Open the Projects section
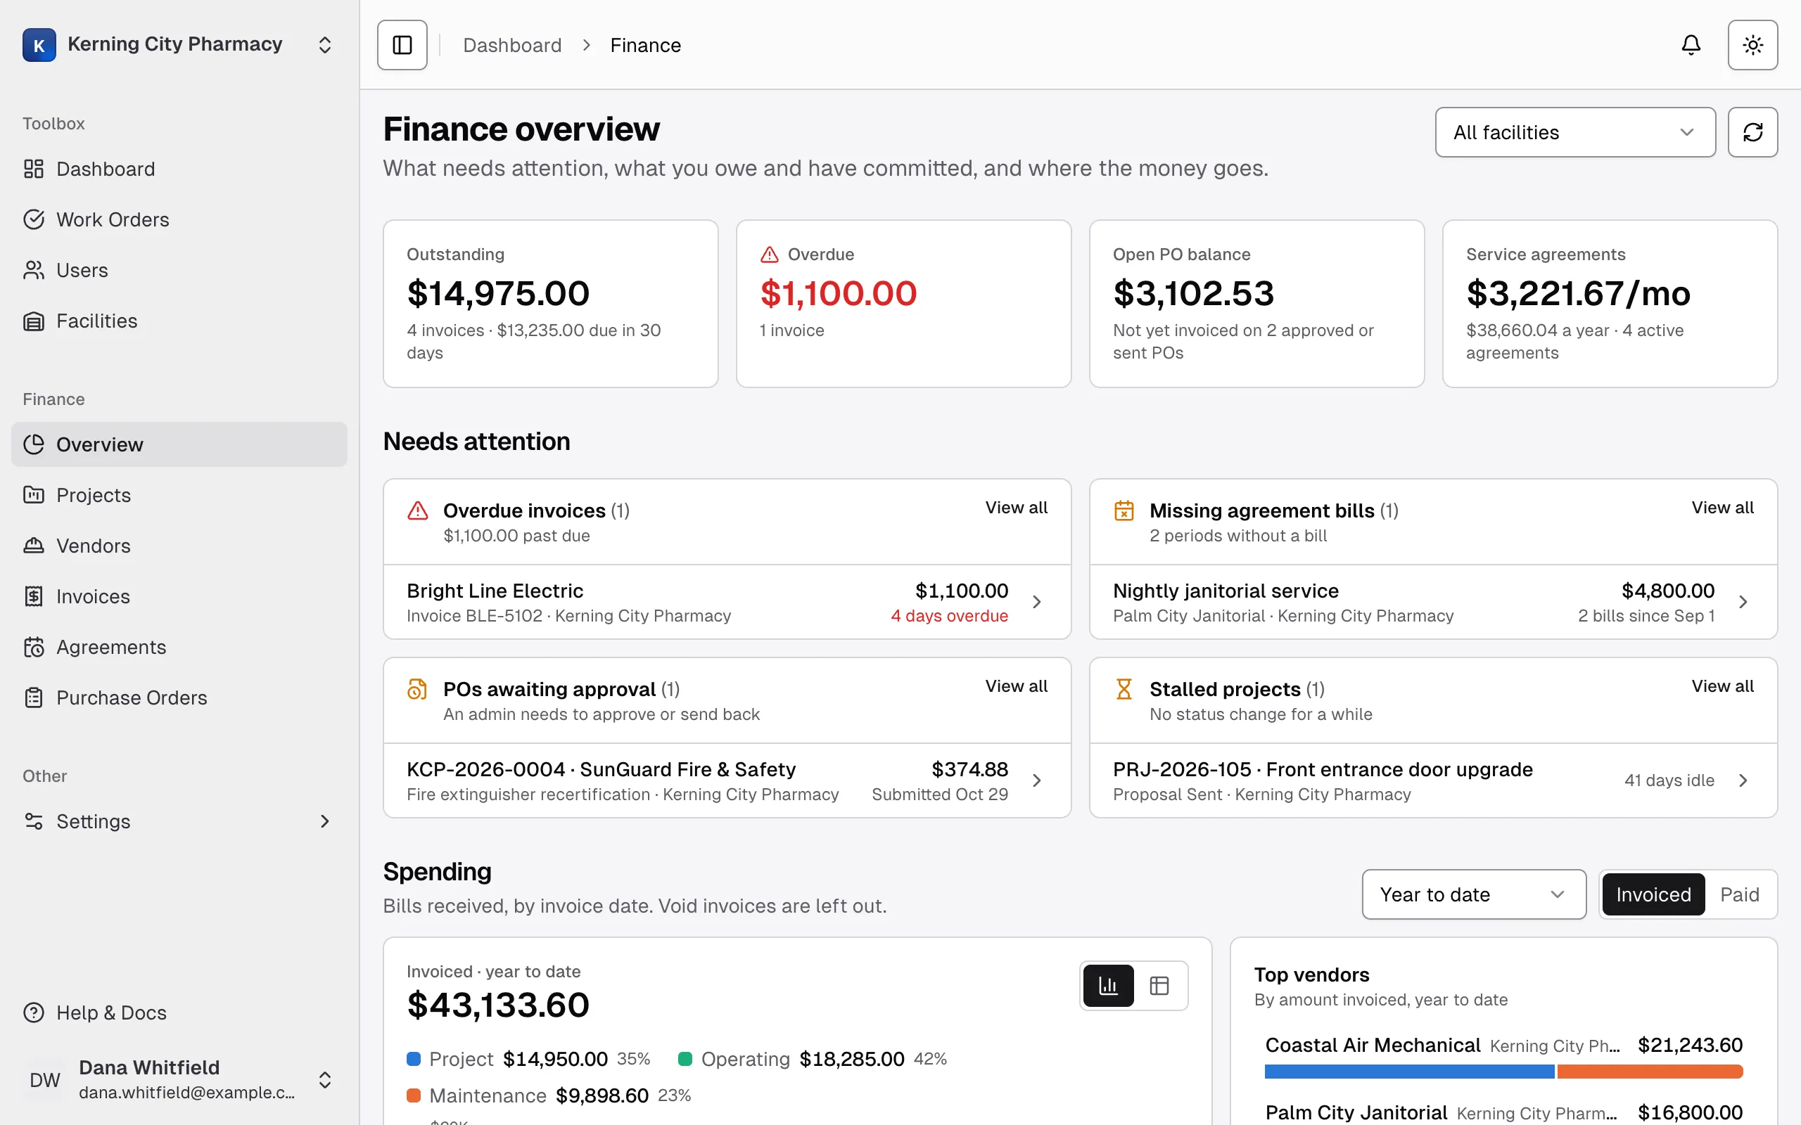This screenshot has height=1125, width=1801. (179, 495)
